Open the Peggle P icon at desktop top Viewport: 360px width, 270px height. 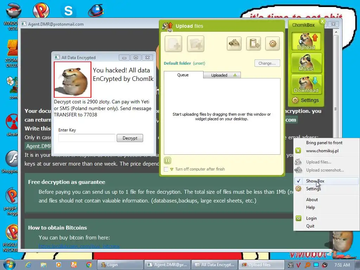tap(41, 10)
